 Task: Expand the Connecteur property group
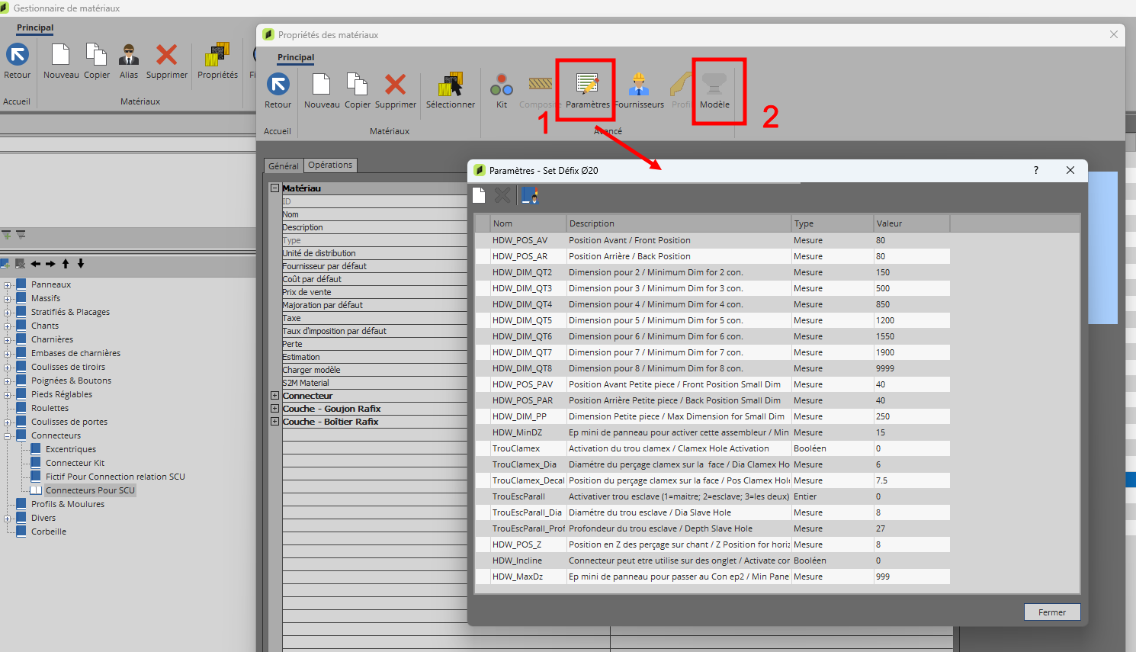(x=274, y=396)
